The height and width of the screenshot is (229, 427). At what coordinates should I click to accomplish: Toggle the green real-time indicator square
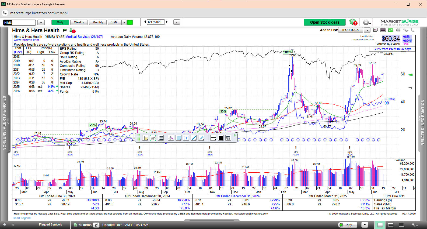point(130,22)
